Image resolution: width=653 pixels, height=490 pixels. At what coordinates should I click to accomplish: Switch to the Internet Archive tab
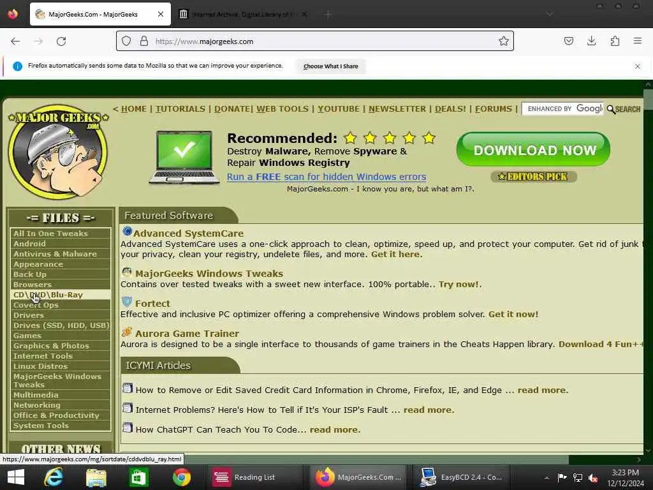[x=243, y=14]
